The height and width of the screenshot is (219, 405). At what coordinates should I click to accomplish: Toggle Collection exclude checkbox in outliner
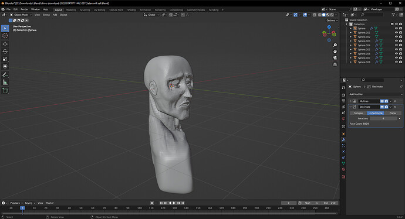pyautogui.click(x=392, y=24)
